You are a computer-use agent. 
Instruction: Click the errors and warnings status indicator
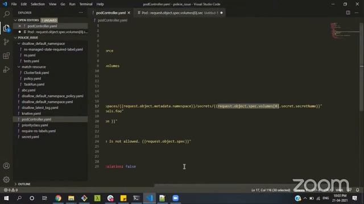[x=11, y=190]
